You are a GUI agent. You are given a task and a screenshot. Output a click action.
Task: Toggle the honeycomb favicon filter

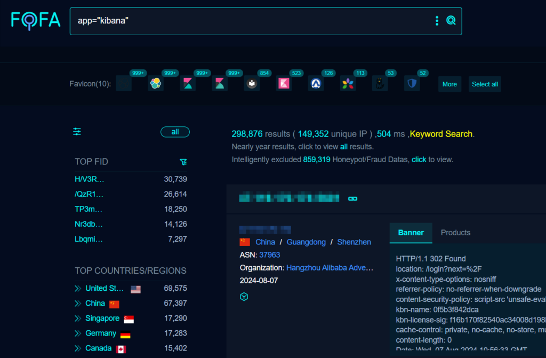point(155,83)
